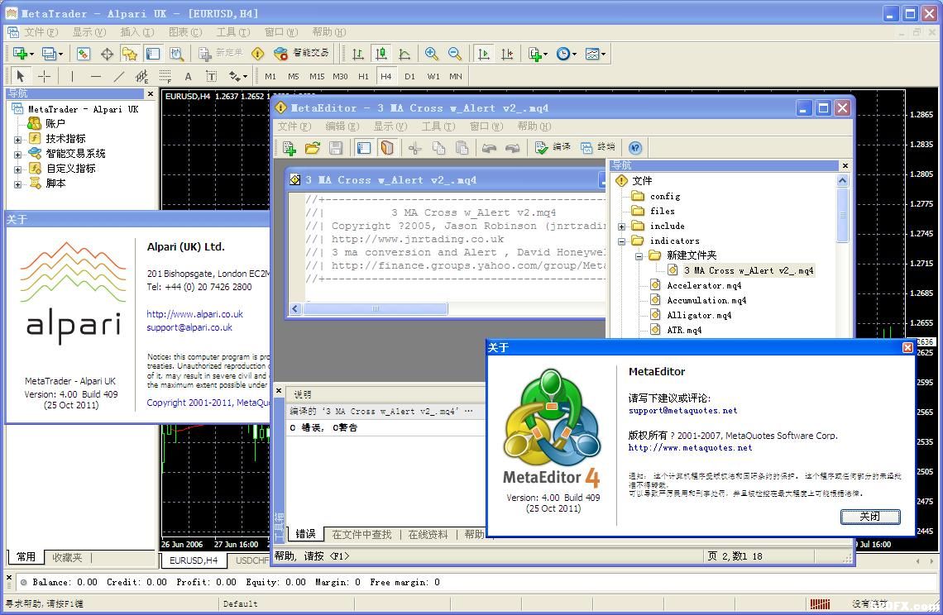This screenshot has width=943, height=615.
Task: Switch to the 收藏夹 tab in Navigator
Action: click(x=67, y=557)
